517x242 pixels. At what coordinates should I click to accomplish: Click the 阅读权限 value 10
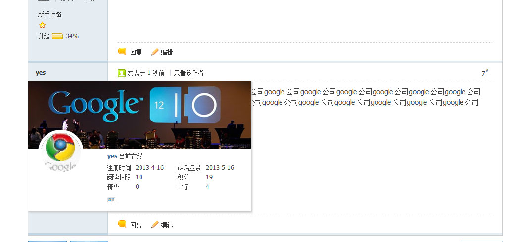[139, 177]
